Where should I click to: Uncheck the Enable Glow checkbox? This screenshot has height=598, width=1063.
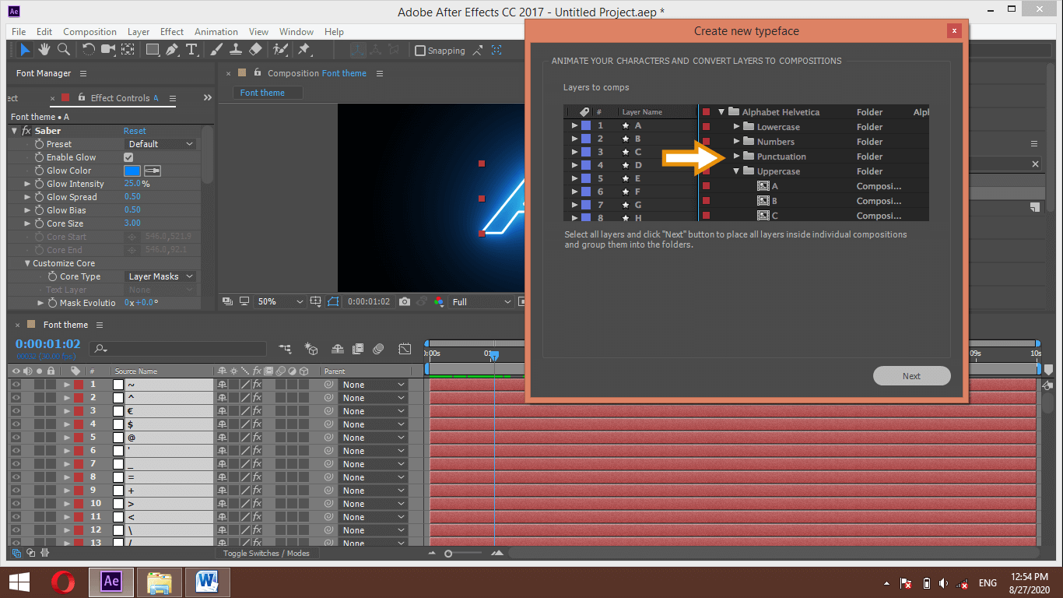click(x=129, y=157)
